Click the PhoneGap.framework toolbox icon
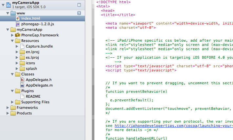This screenshot has width=233, height=140. [x=18, y=35]
